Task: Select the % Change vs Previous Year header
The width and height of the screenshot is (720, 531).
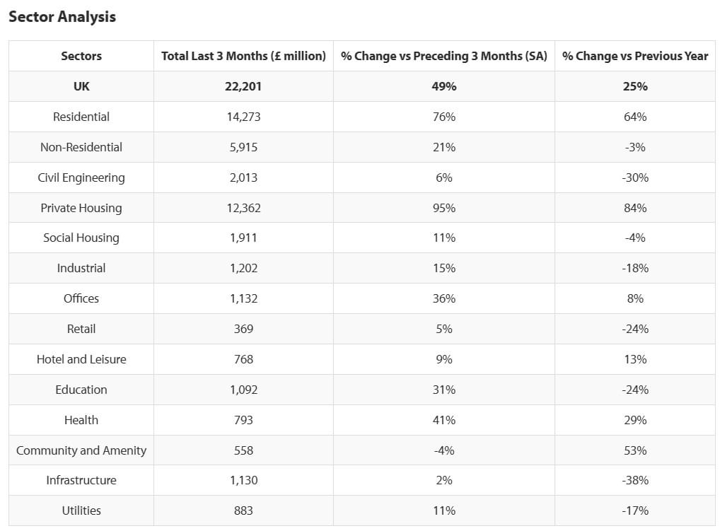Action: coord(635,56)
